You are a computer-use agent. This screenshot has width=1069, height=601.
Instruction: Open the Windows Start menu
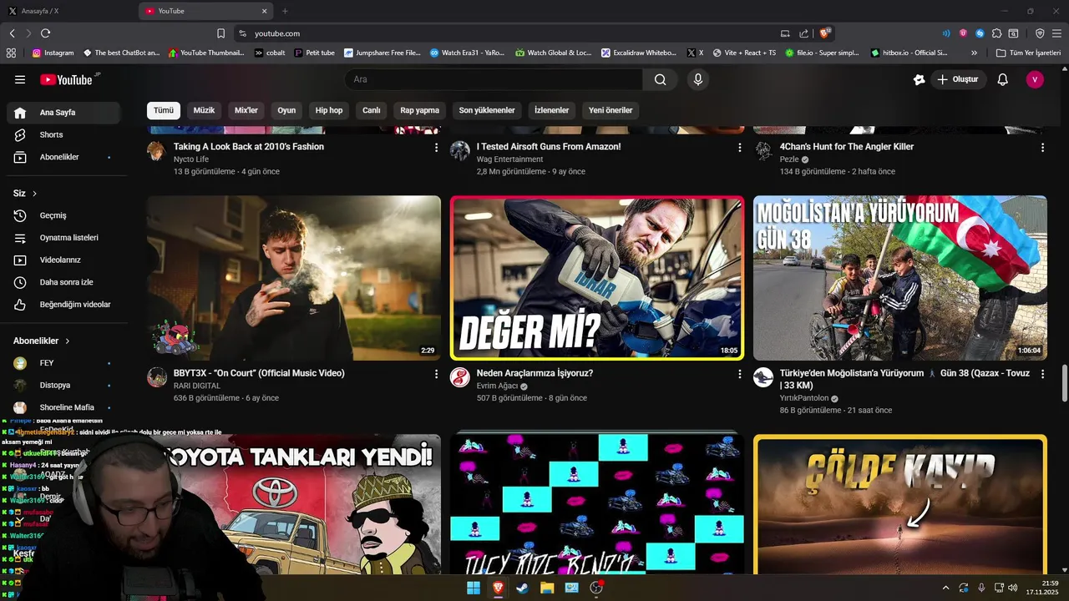(x=474, y=588)
